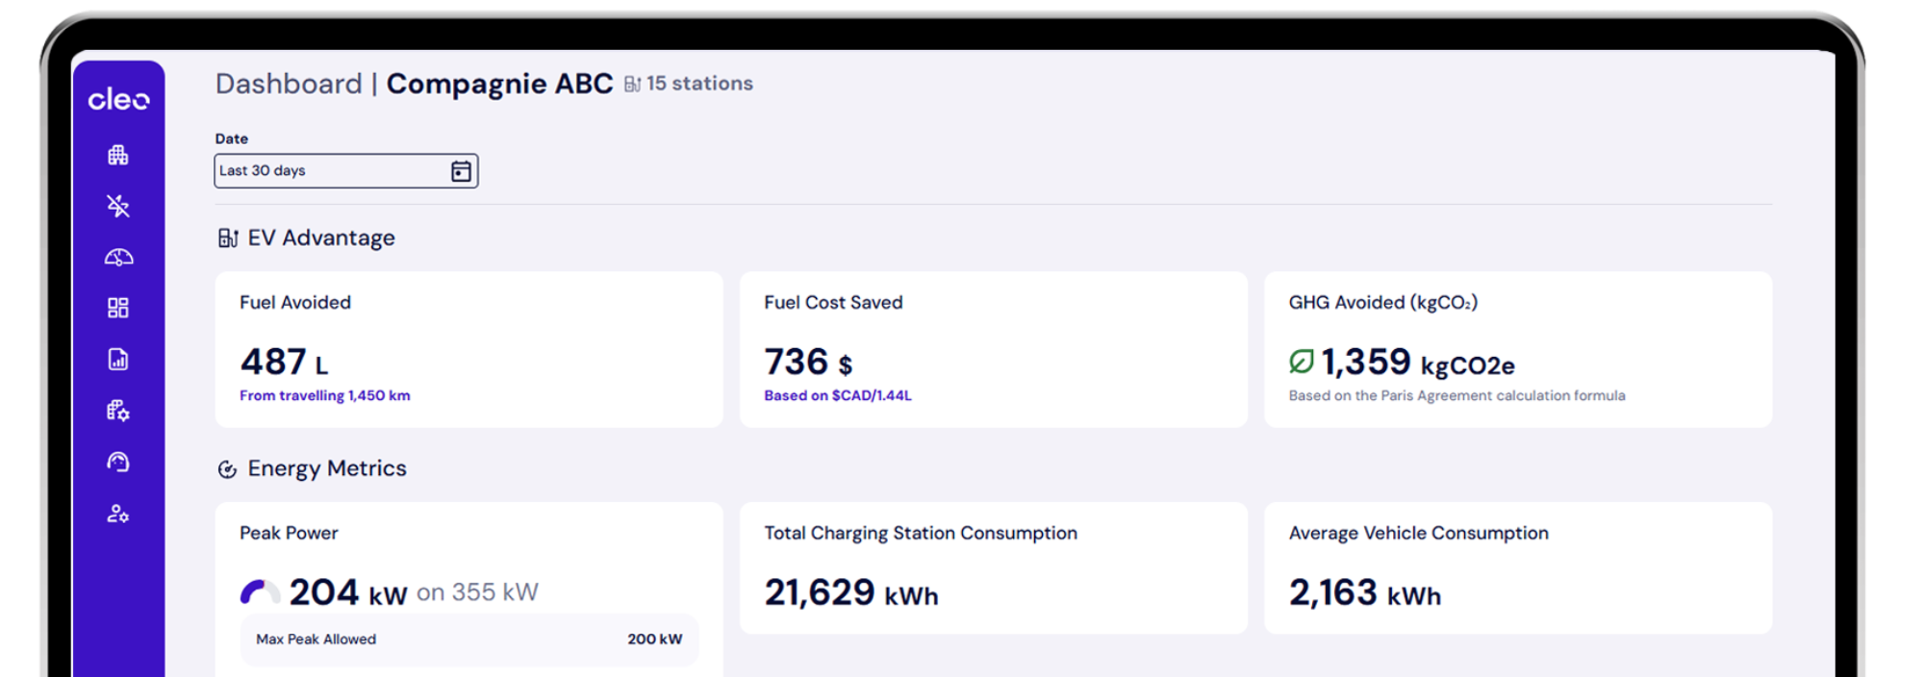This screenshot has height=677, width=1924.
Task: Click the 2,163 kWh average value
Action: (x=1365, y=592)
